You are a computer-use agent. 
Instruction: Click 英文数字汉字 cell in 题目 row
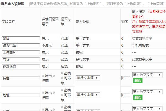tap(142, 39)
